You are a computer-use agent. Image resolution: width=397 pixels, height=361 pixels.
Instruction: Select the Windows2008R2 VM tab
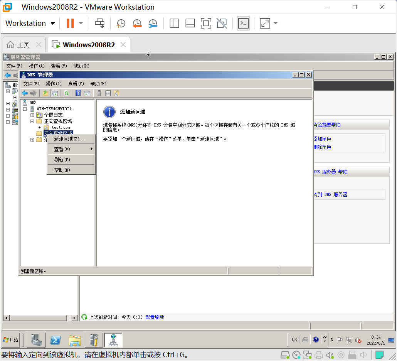[89, 45]
